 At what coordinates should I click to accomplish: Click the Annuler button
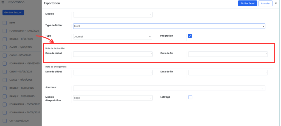pyautogui.click(x=265, y=3)
